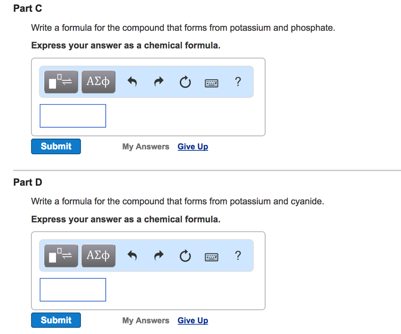Click the redo arrow in Part D
This screenshot has height=334, width=401.
(159, 256)
